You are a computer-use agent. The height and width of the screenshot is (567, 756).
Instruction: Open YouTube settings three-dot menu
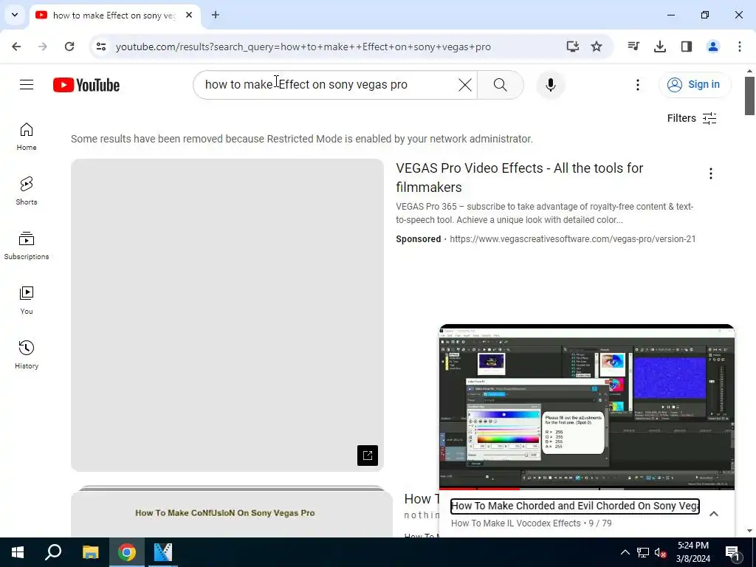[637, 85]
